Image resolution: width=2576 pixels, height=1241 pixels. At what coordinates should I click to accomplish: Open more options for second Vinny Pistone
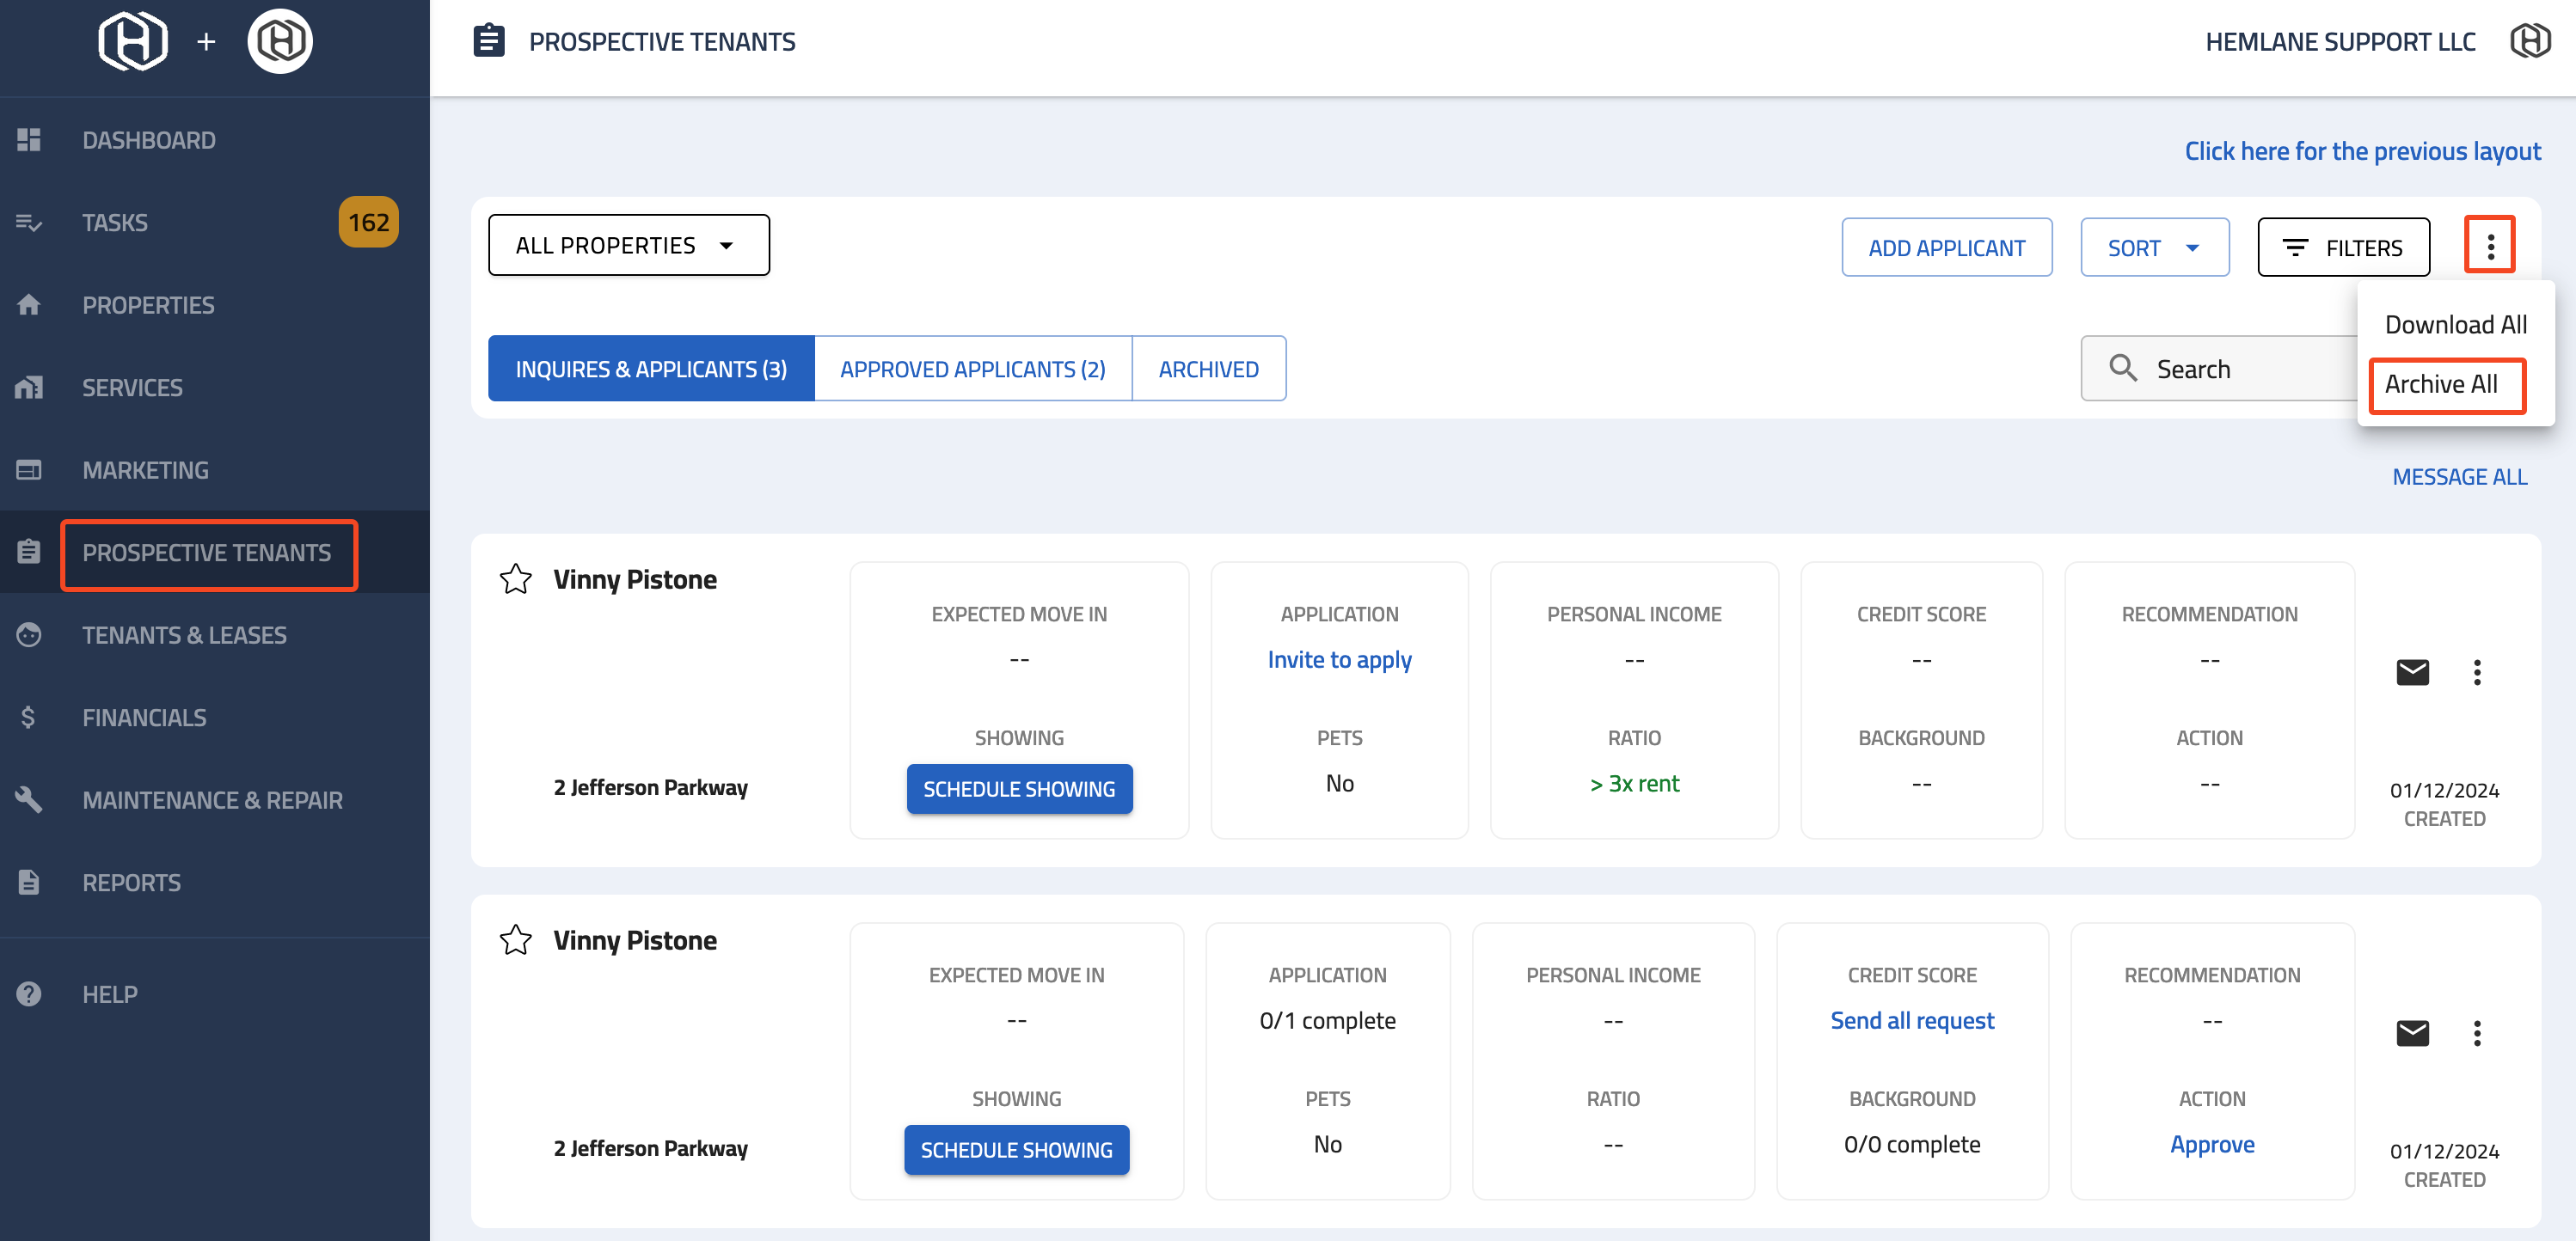point(2477,1033)
